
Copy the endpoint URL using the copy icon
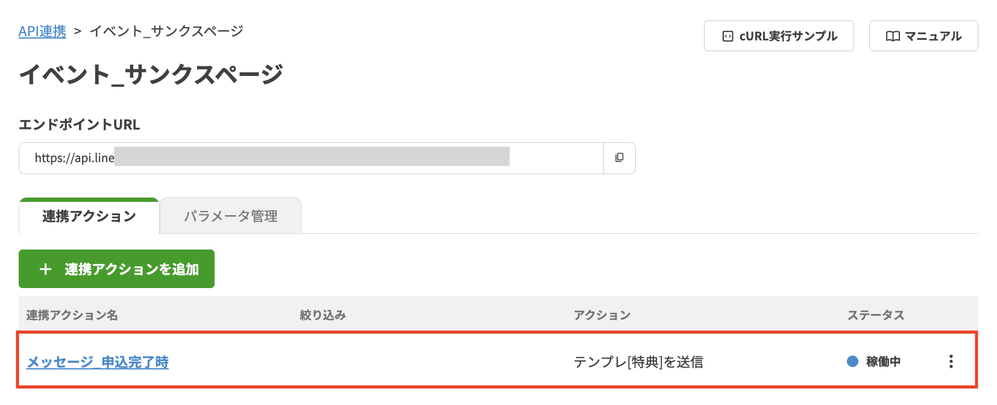point(618,158)
